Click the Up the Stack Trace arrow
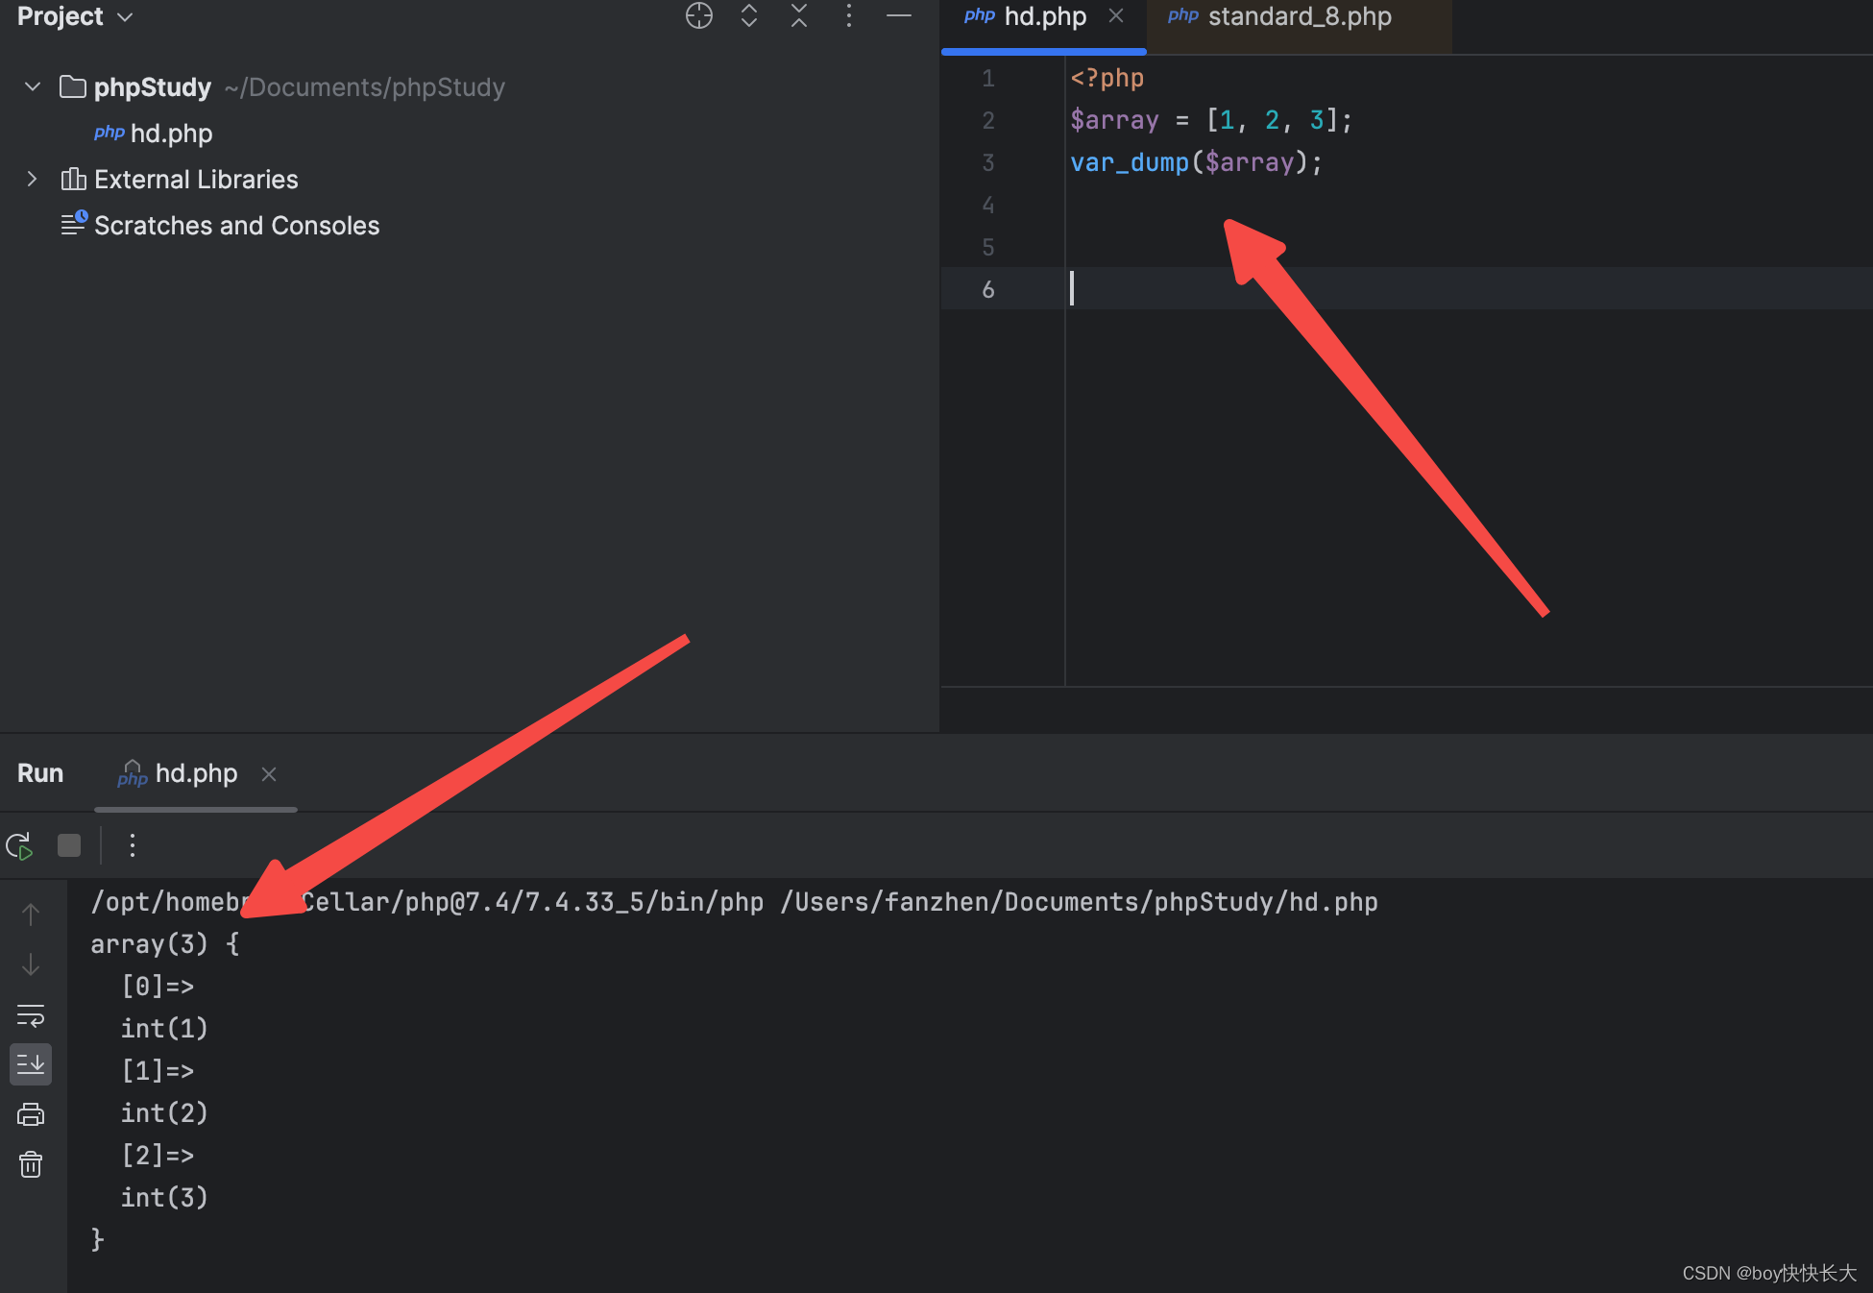Viewport: 1873px width, 1293px height. [31, 915]
